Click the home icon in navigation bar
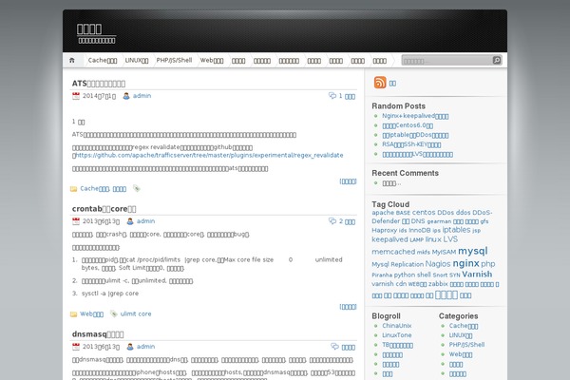Screen dimensions: 570x380 [x=72, y=61]
